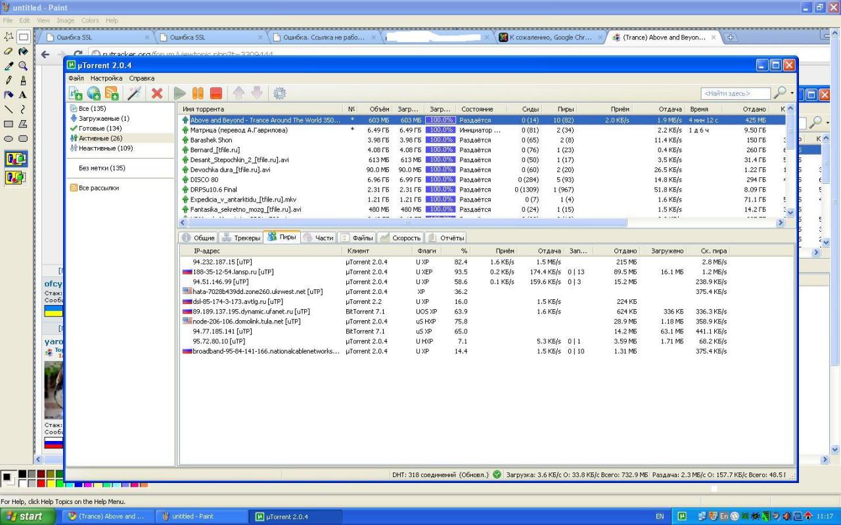841x525 pixels.
Task: Click the Windows start button
Action: 24,516
